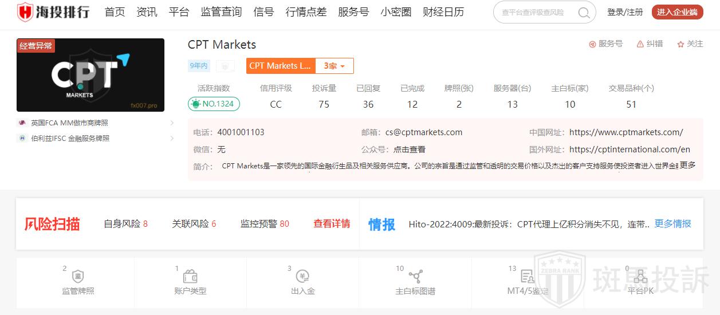Open the 财经日历 menu item

click(443, 12)
